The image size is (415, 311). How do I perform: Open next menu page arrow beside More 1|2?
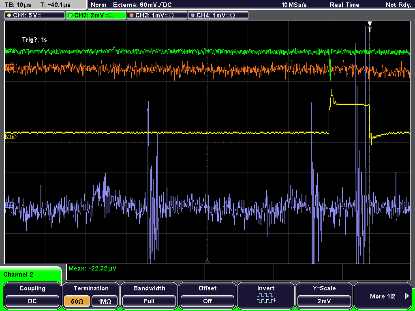point(407,296)
